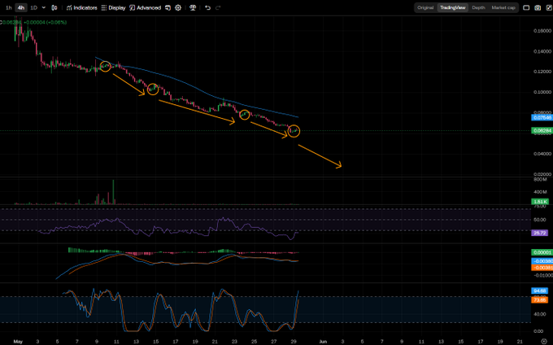
Task: Open chart settings gear icon
Action: (178, 8)
